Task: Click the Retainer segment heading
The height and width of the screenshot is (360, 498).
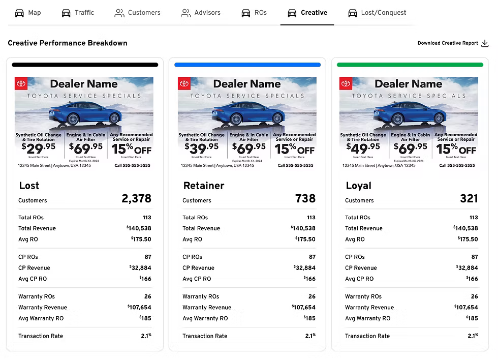Action: [204, 186]
